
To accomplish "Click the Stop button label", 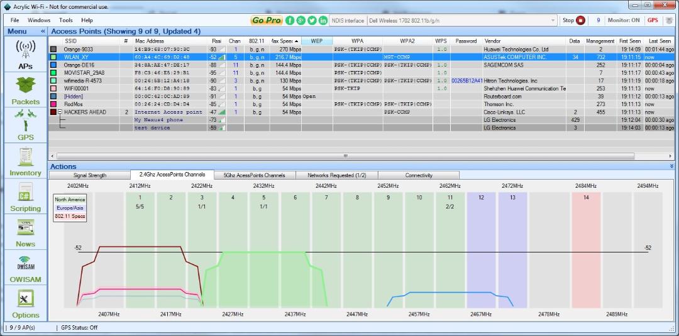I will click(x=568, y=20).
